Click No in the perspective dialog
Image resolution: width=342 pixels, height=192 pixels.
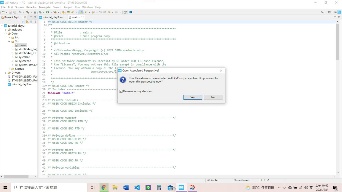(213, 97)
